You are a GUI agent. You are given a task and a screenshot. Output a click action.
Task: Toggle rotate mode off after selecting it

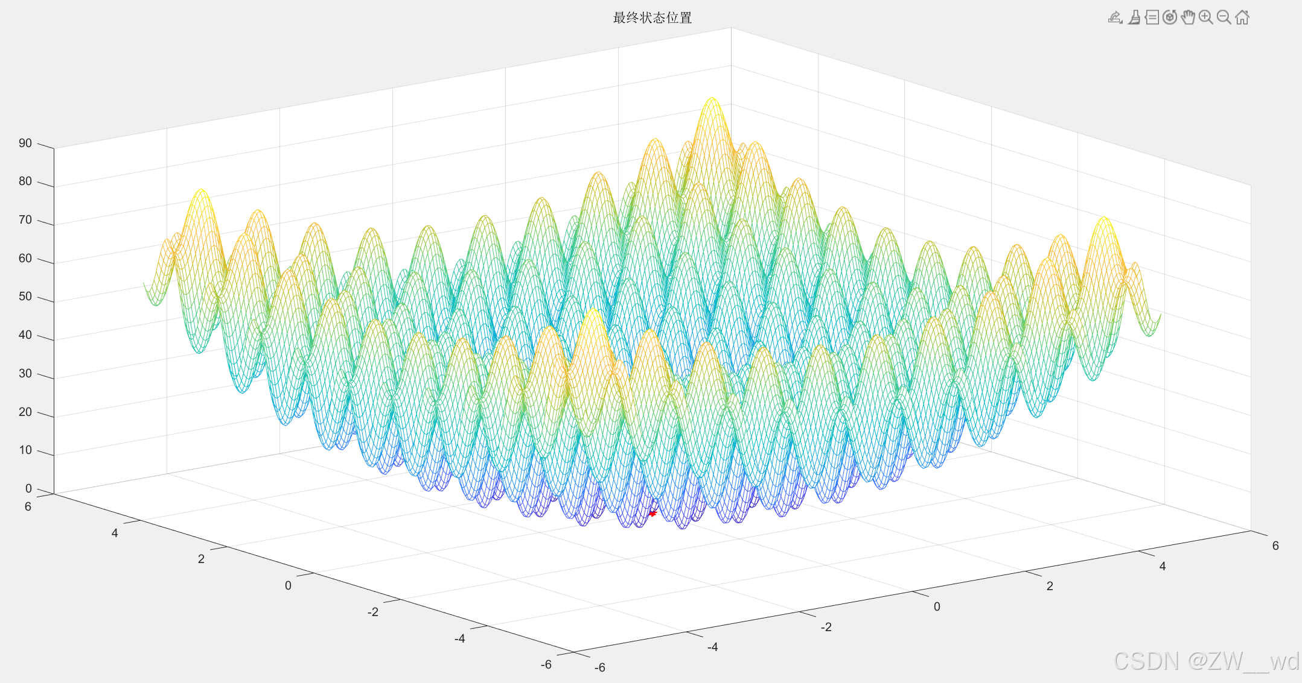point(1169,17)
